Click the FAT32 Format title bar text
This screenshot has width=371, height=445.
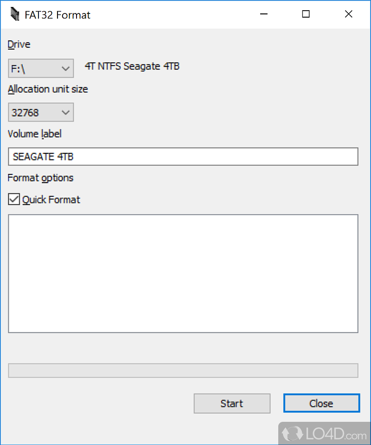click(58, 15)
